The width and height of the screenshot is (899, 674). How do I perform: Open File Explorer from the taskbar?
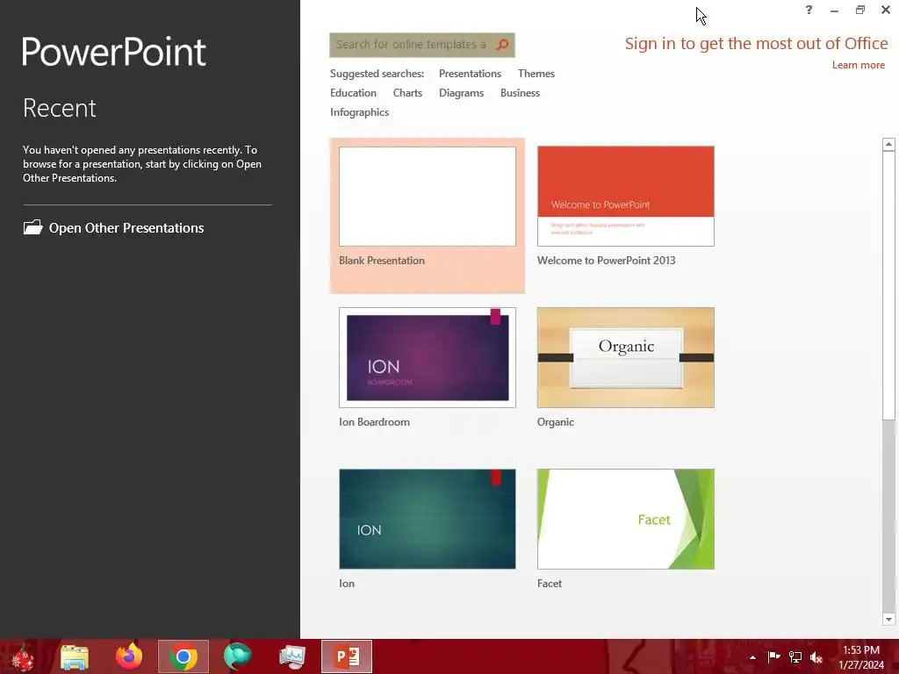click(75, 656)
